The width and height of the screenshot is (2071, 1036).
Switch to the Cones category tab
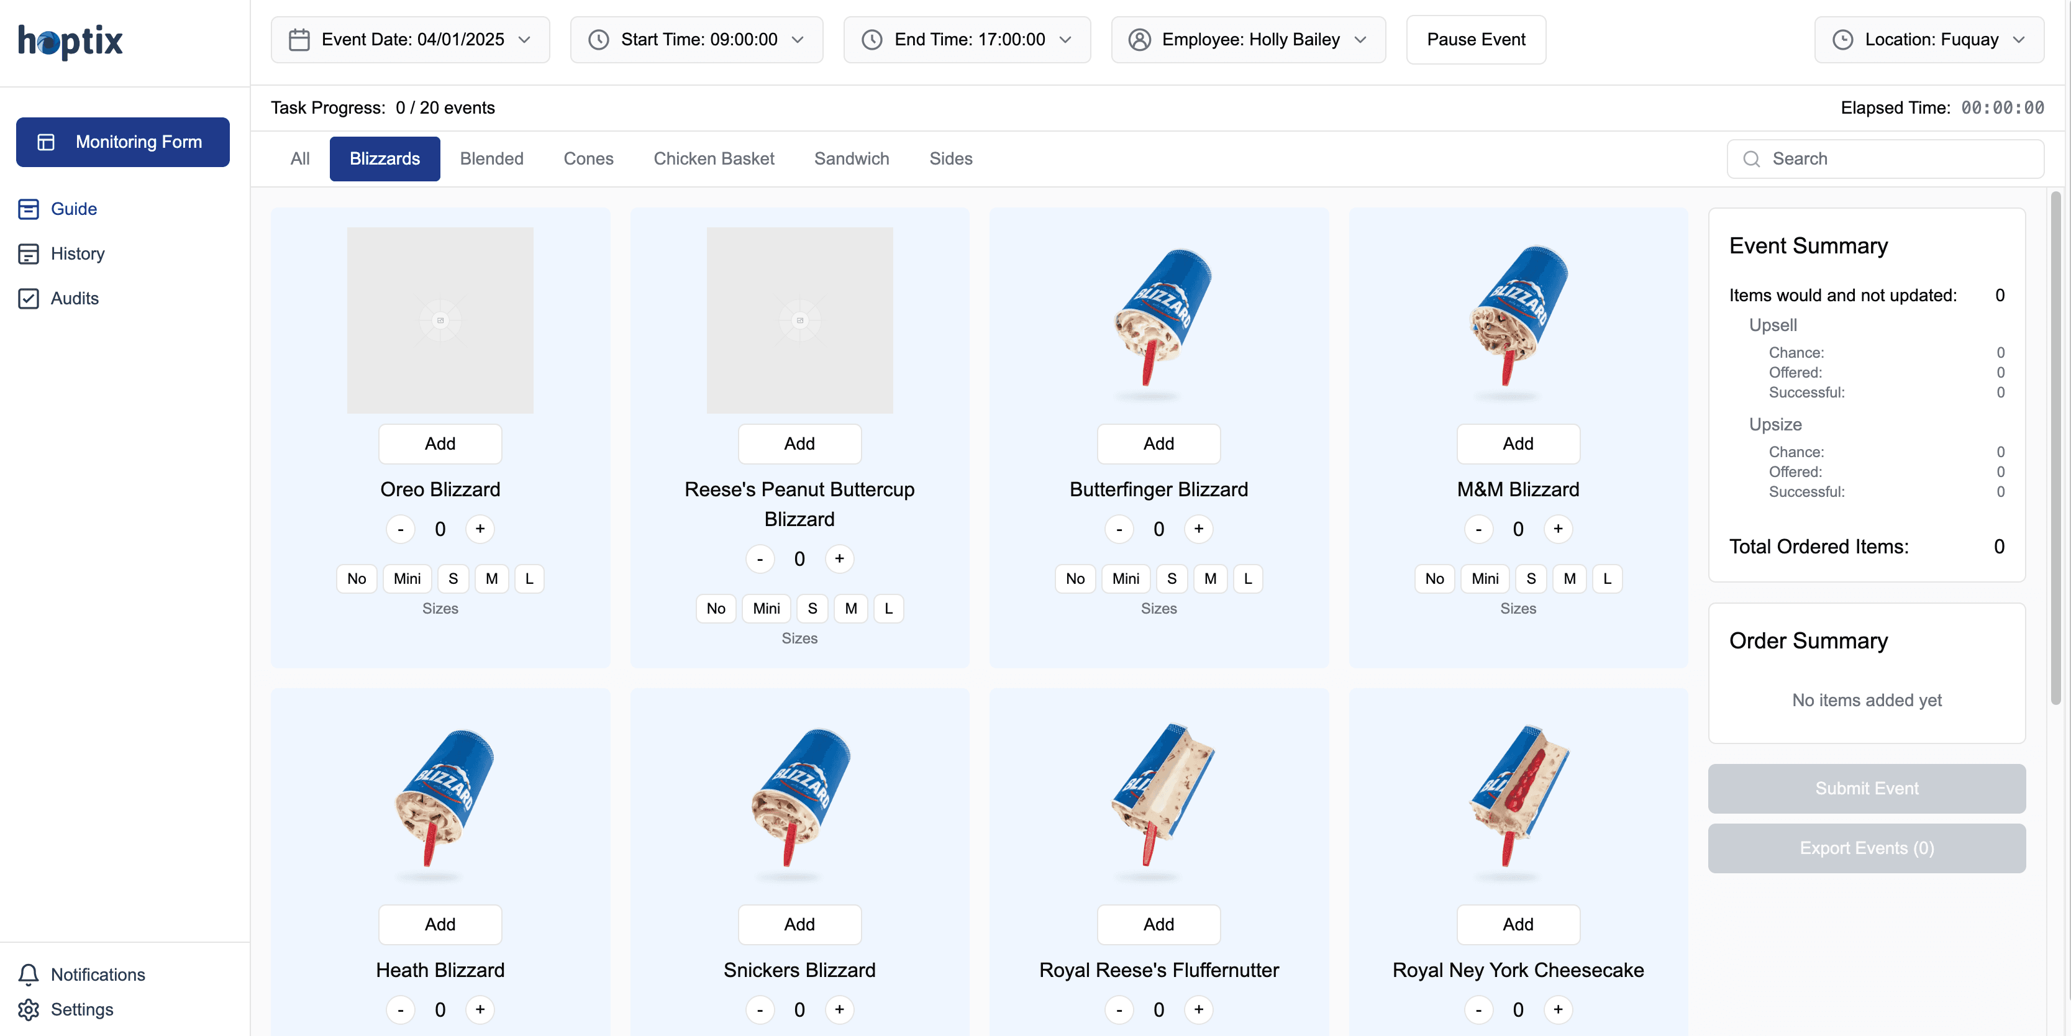(x=588, y=159)
